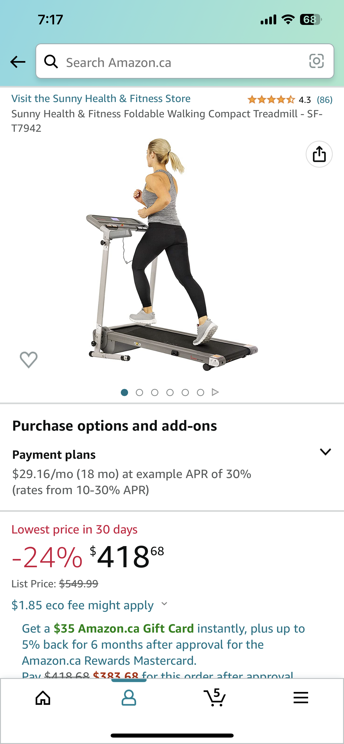
Task: Expand the eco fee details chevron
Action: tap(164, 604)
